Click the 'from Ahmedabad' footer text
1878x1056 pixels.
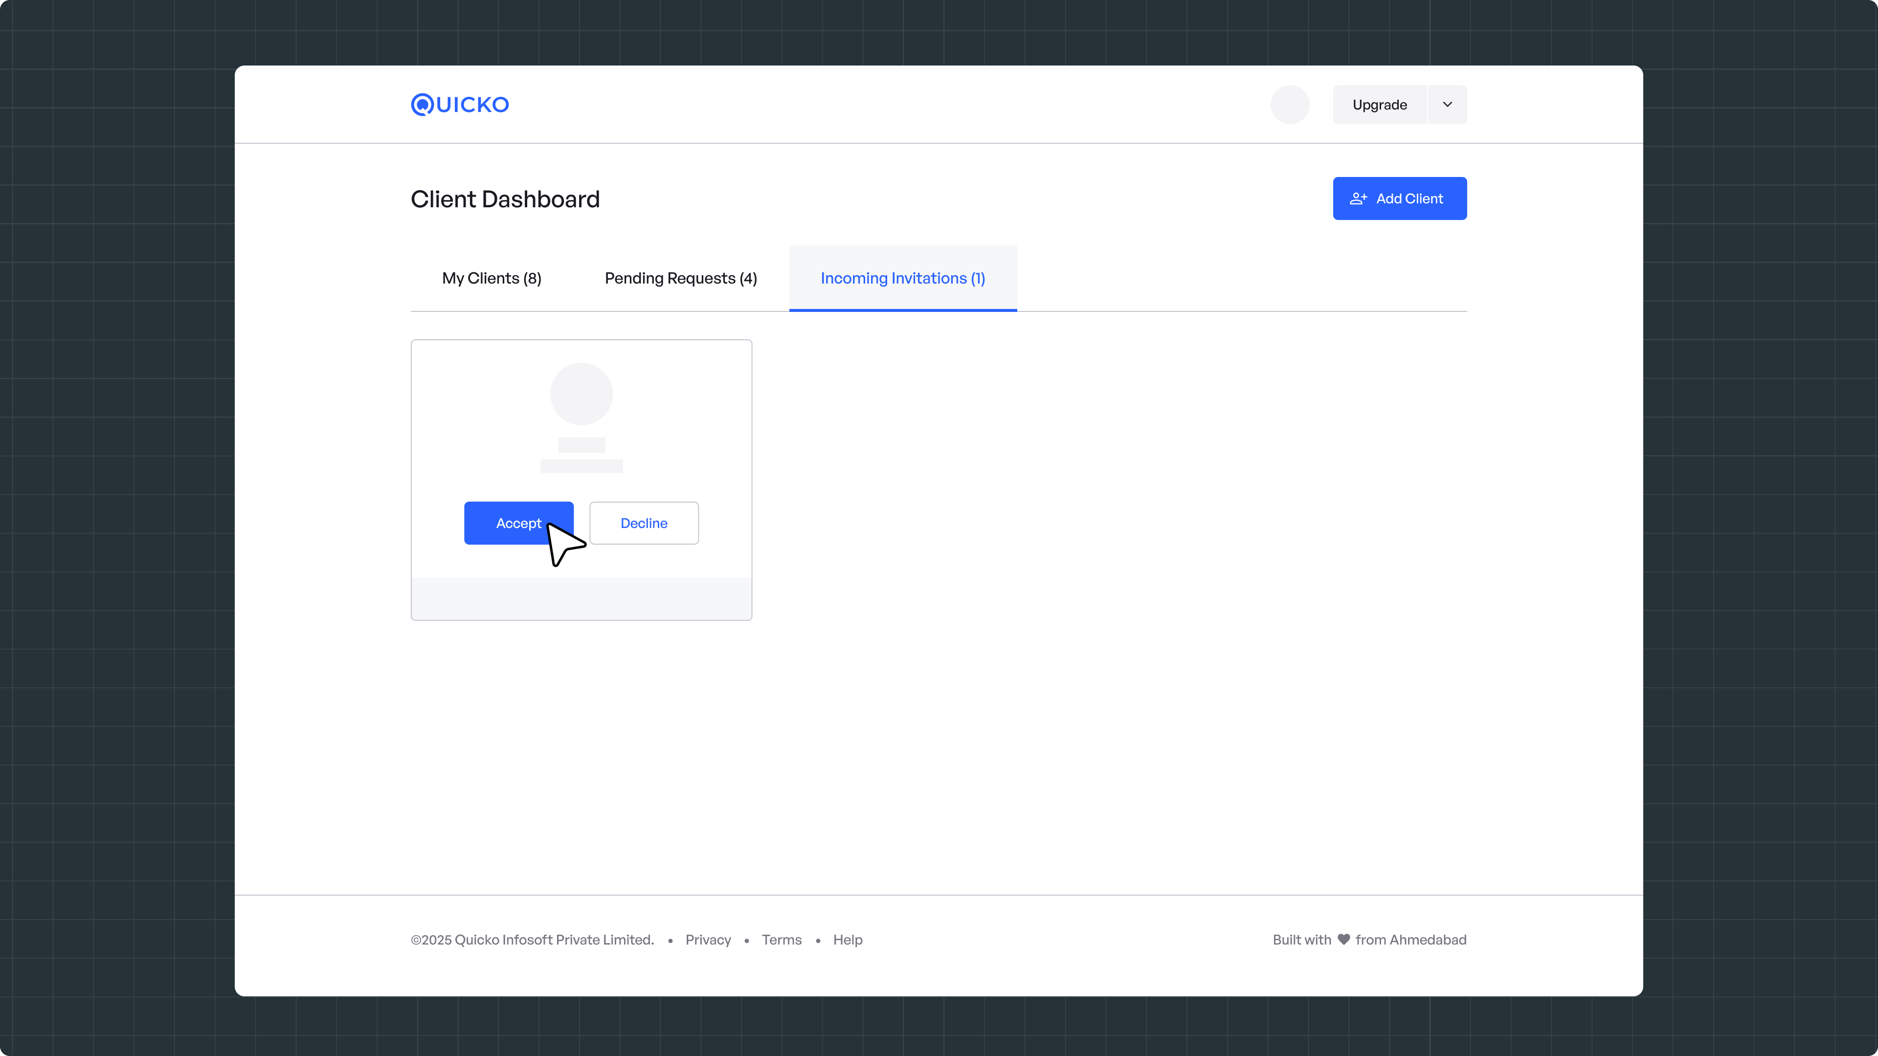pos(1410,940)
